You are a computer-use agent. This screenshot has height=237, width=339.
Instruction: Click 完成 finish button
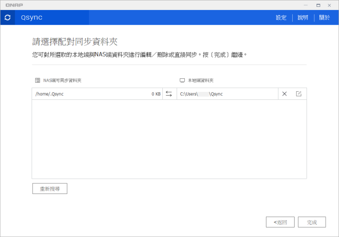(312, 222)
